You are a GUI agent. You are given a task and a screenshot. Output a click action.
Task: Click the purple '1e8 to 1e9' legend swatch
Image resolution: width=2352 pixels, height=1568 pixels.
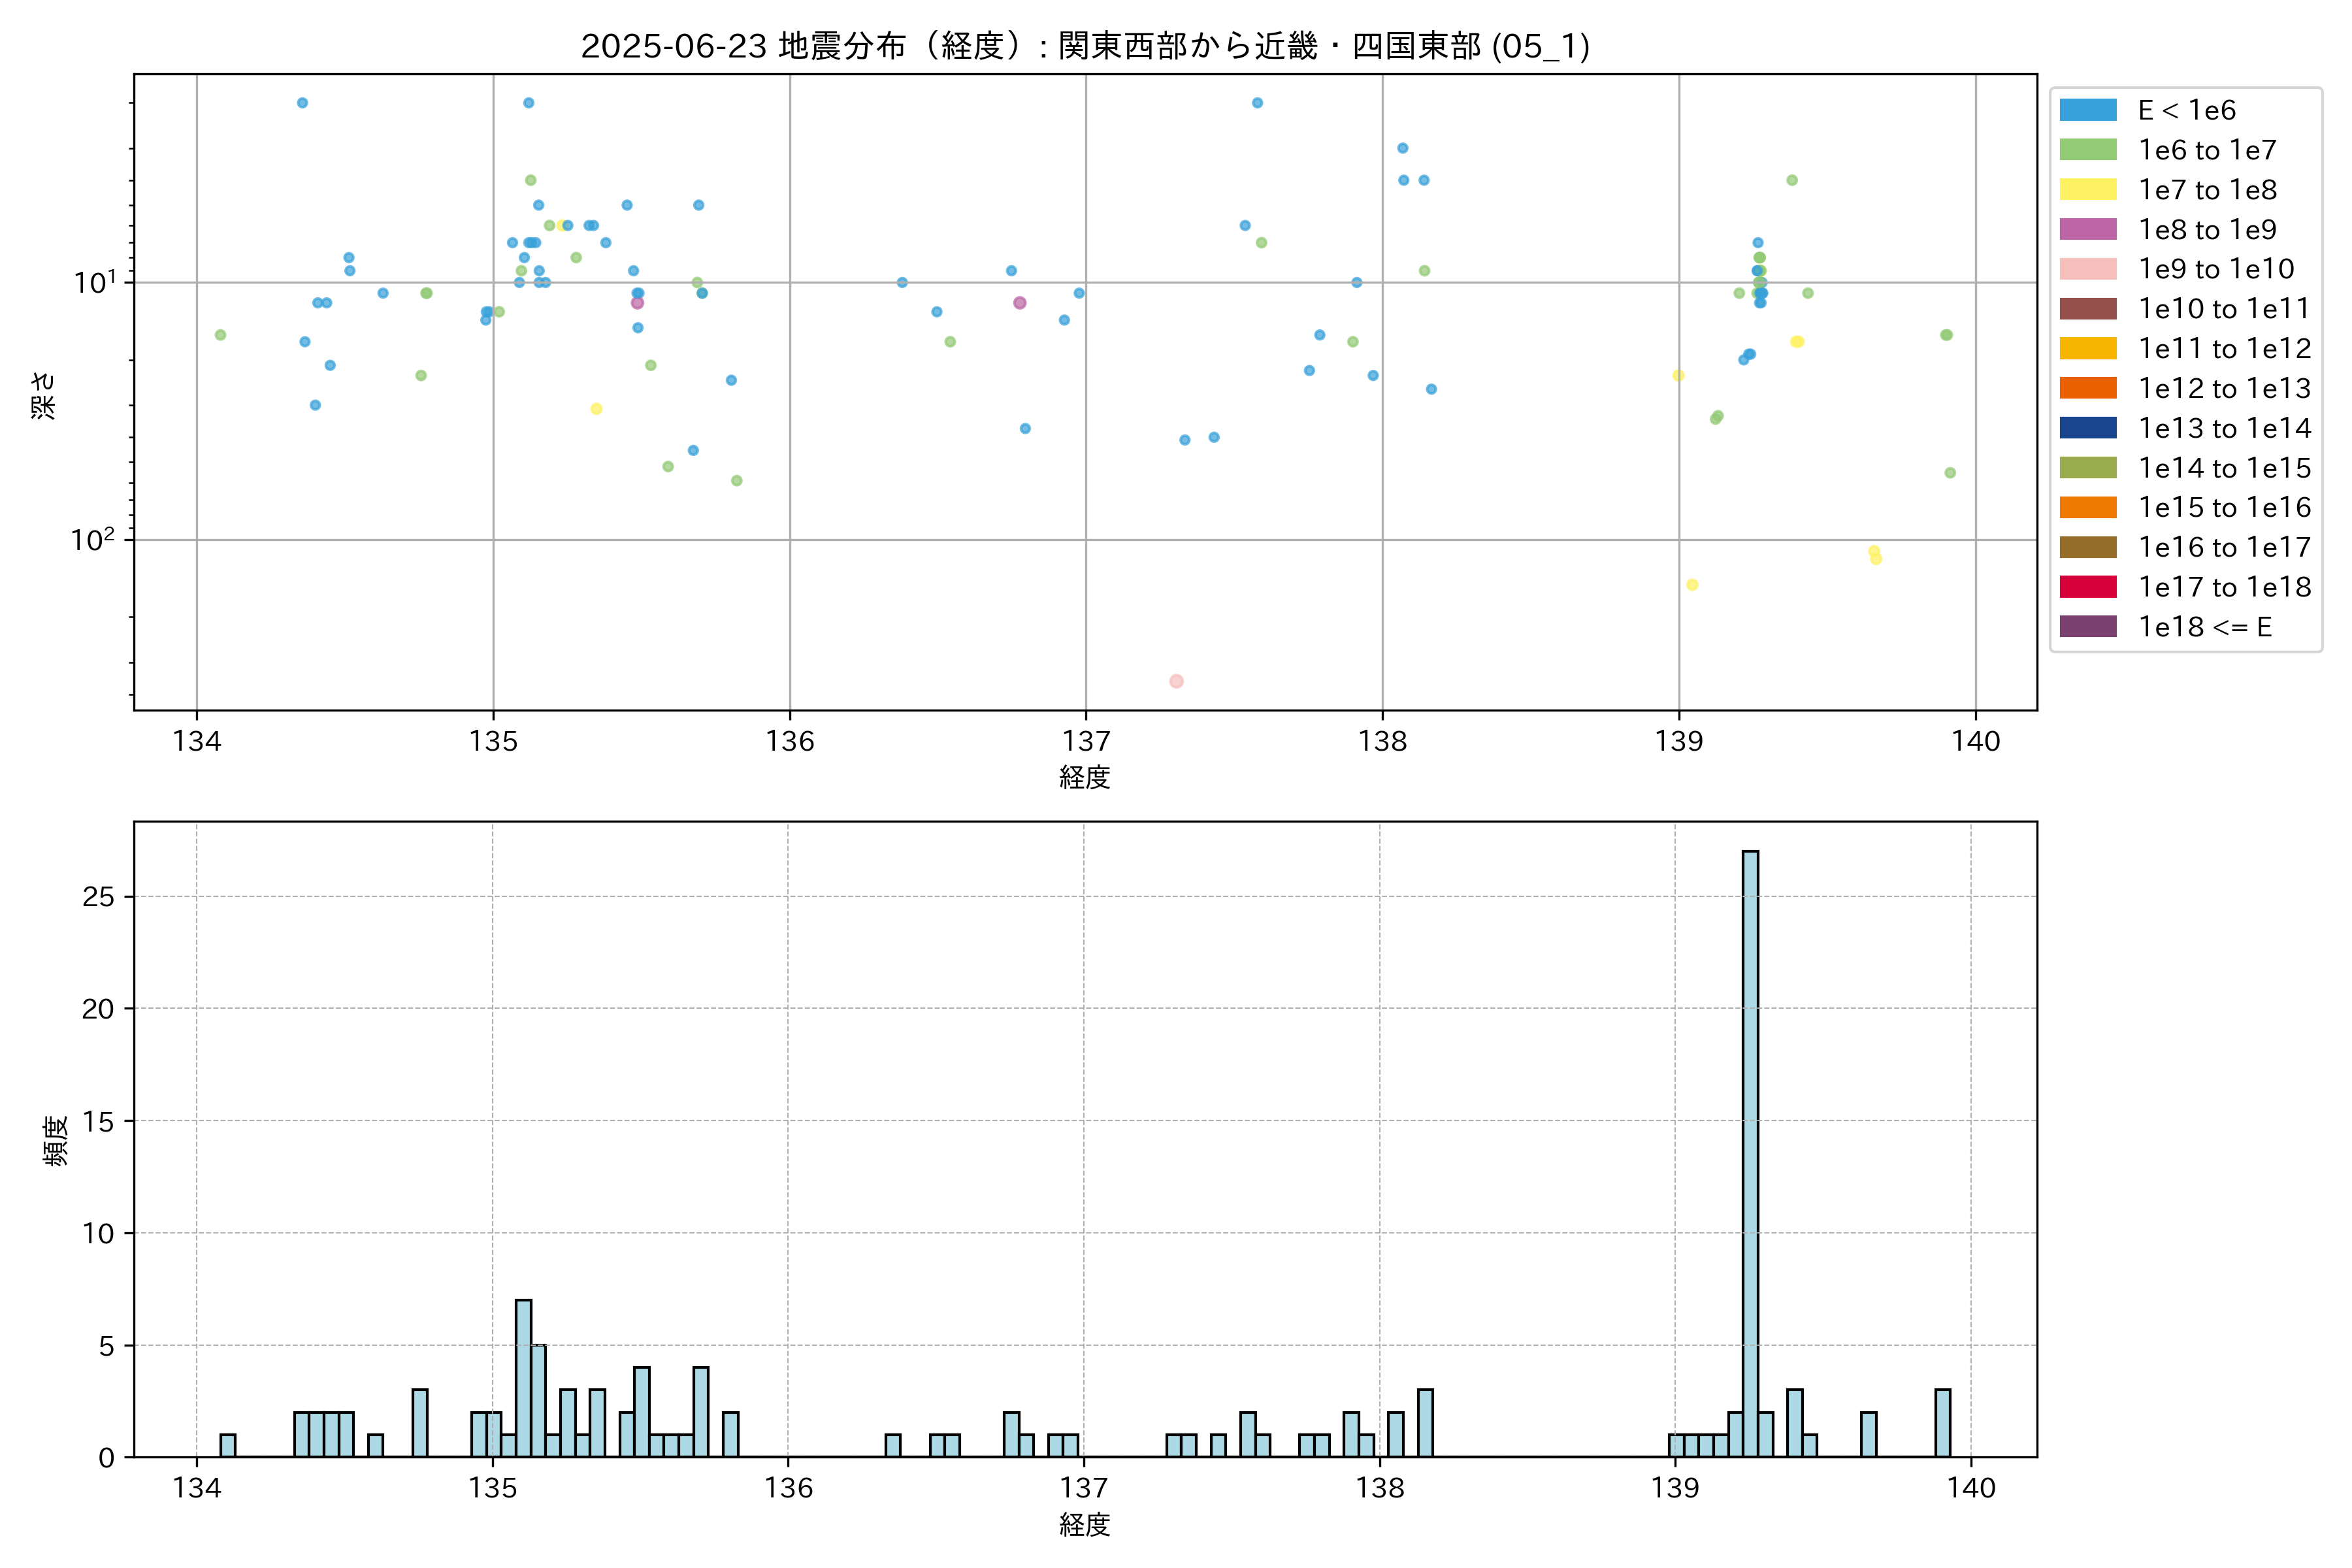click(2088, 229)
